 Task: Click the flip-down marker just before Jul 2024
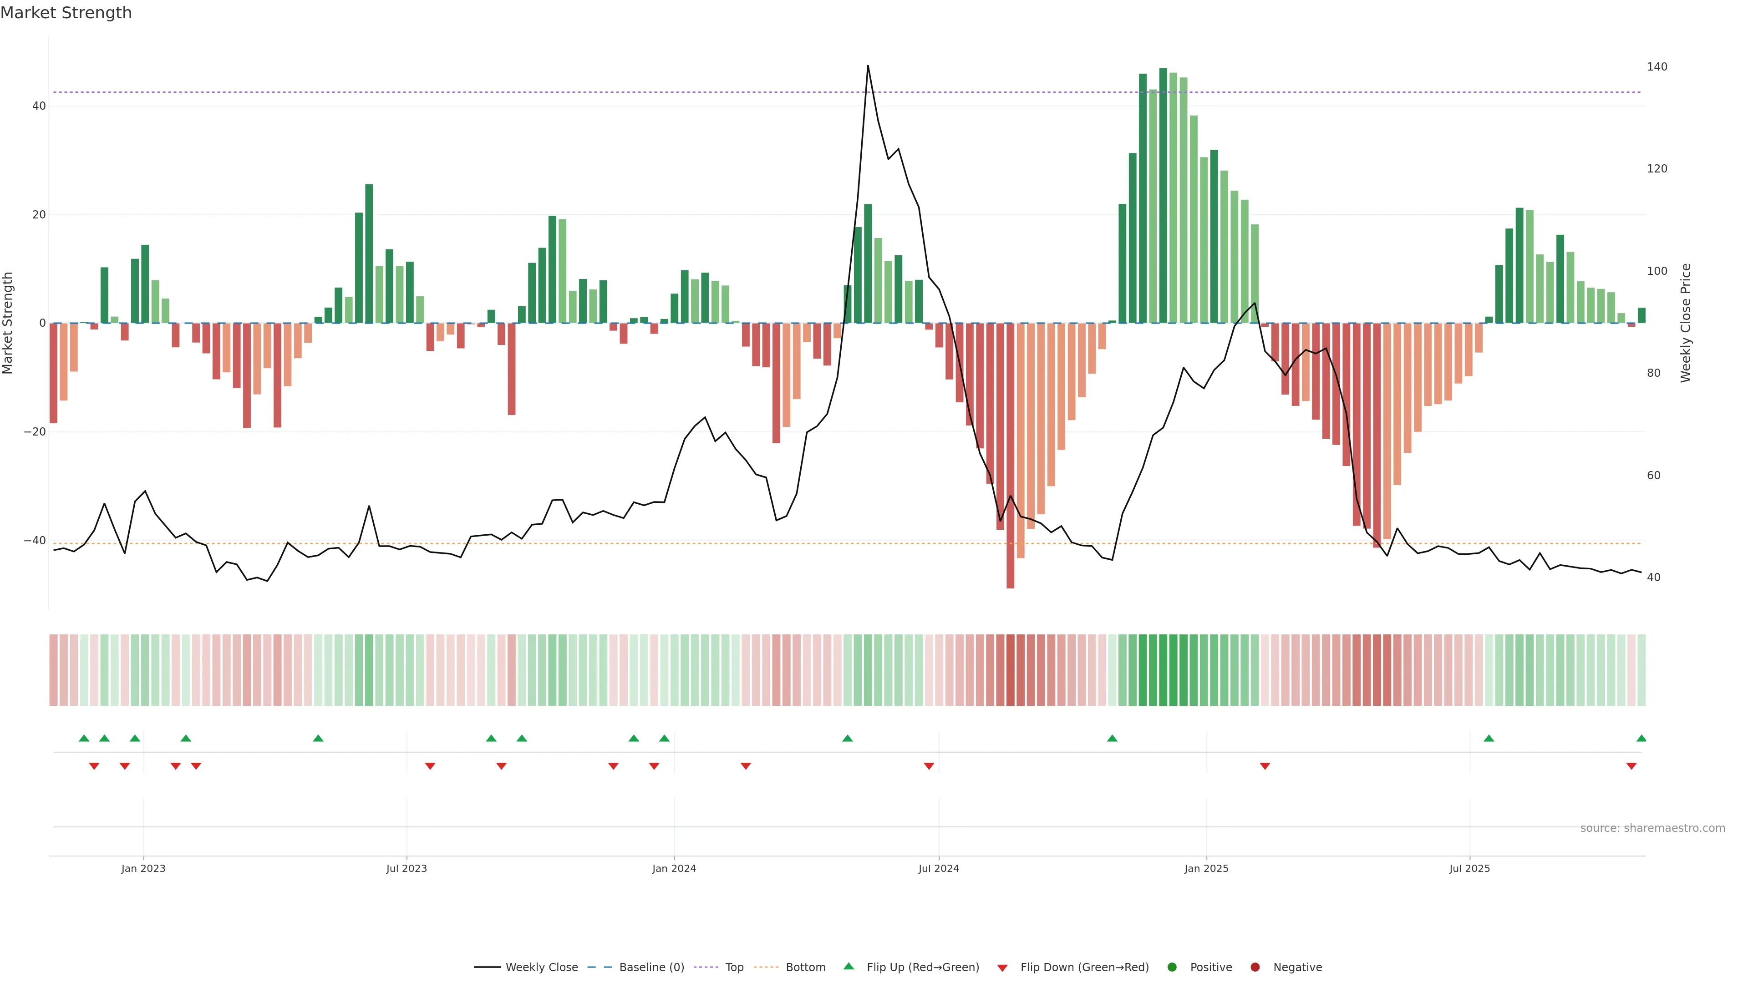pyautogui.click(x=929, y=766)
